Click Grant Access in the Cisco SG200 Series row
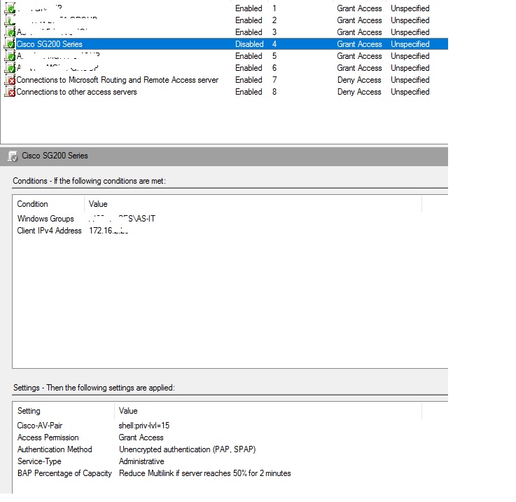The image size is (516, 502). coord(359,44)
